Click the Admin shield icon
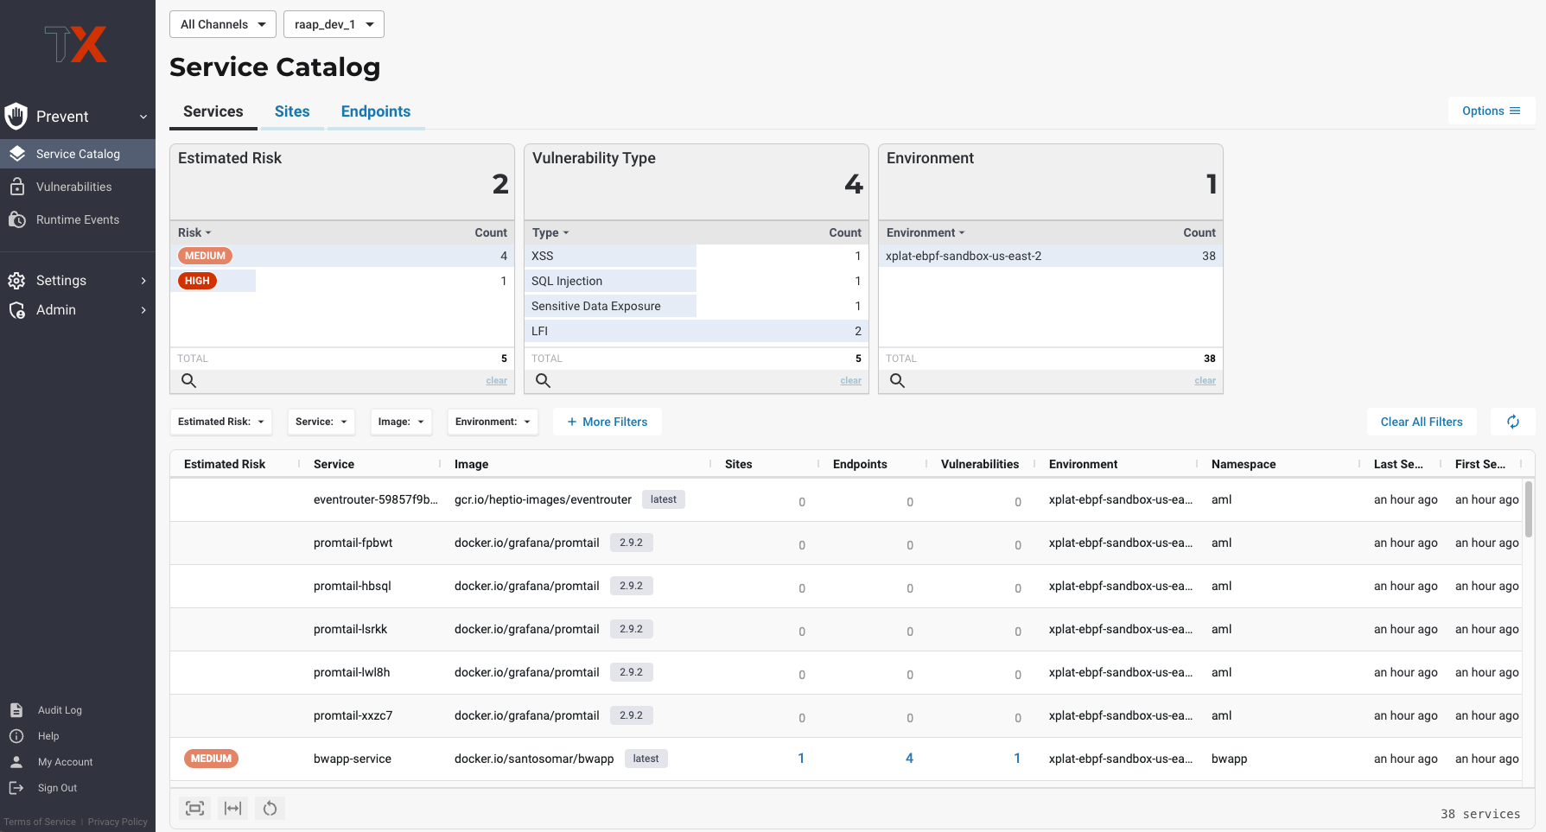The height and width of the screenshot is (832, 1546). pos(16,310)
